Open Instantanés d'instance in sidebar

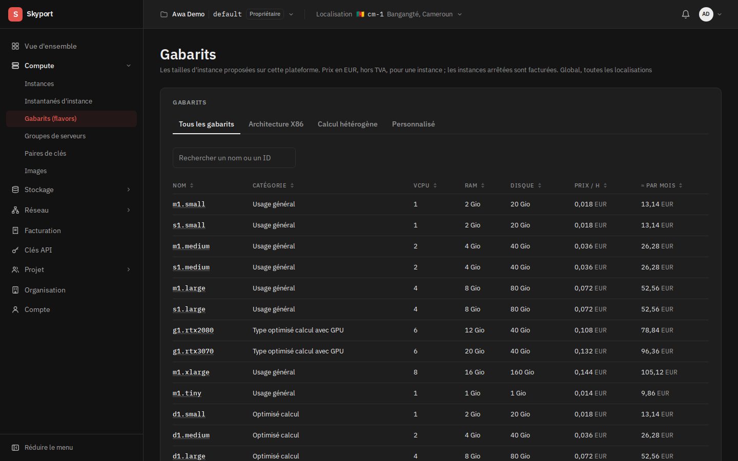click(x=71, y=101)
